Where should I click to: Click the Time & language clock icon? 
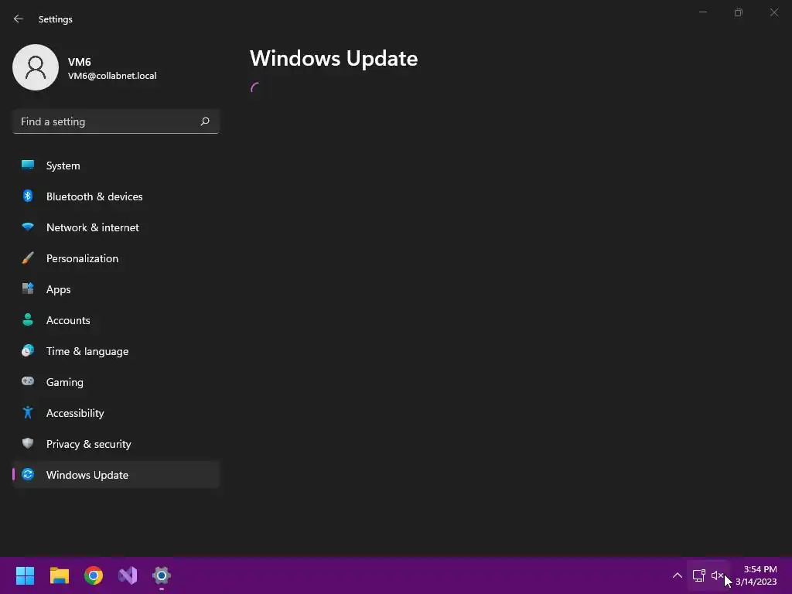point(28,350)
